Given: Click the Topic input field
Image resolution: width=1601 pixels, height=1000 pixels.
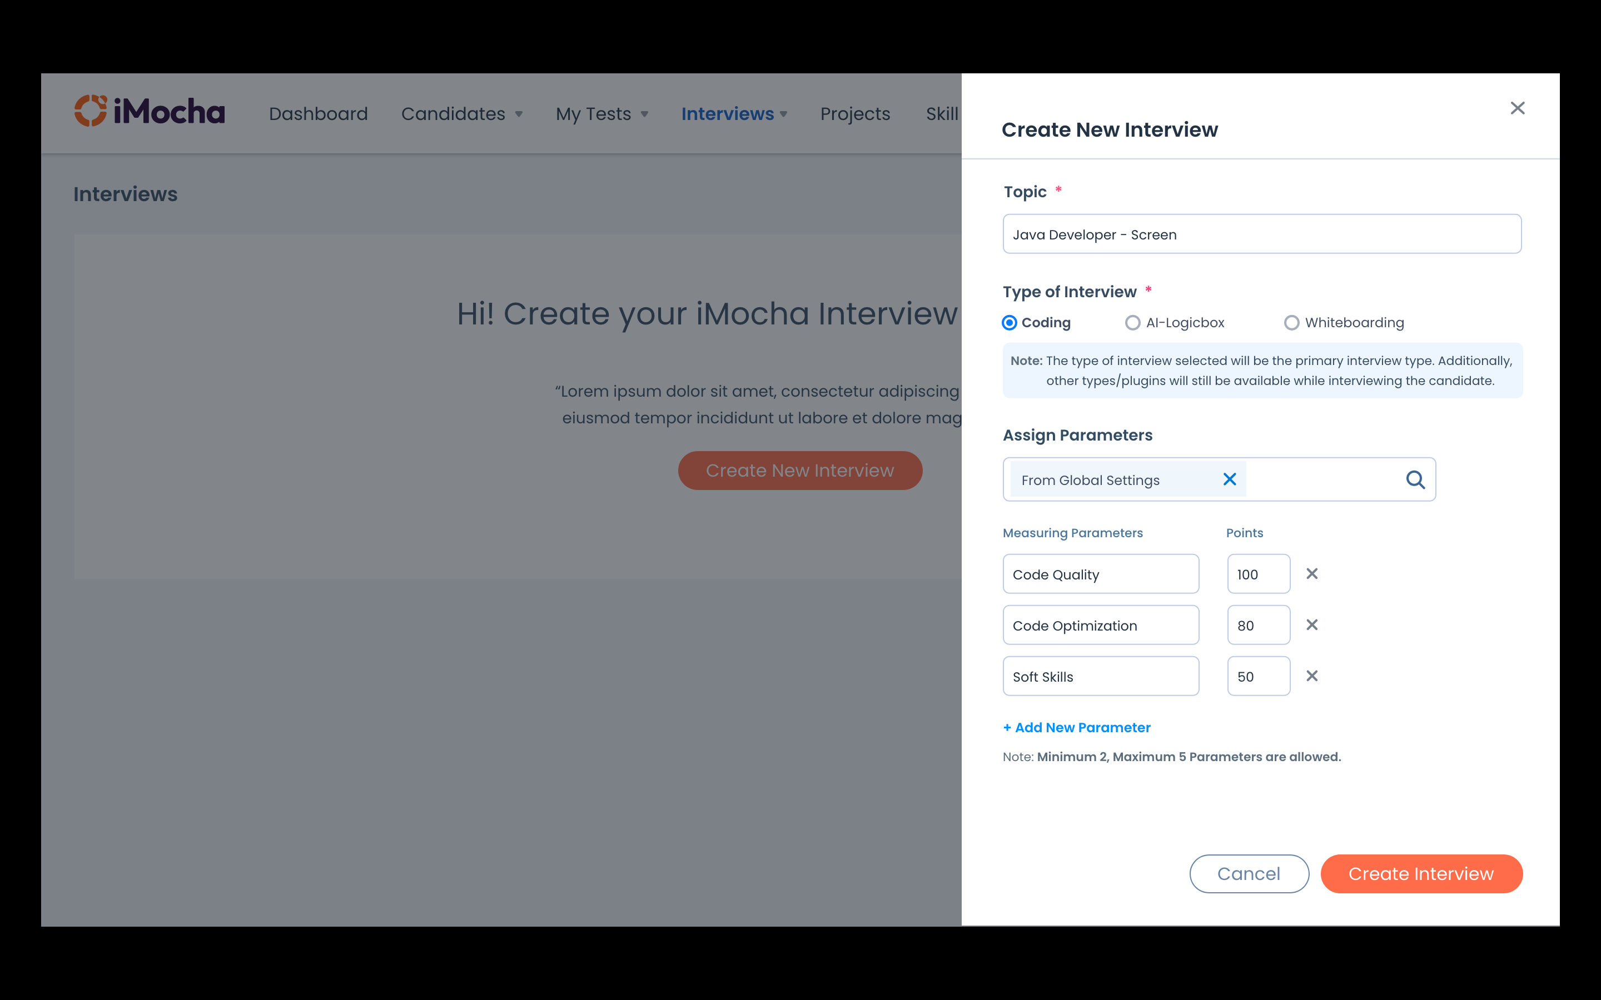Looking at the screenshot, I should pos(1261,234).
